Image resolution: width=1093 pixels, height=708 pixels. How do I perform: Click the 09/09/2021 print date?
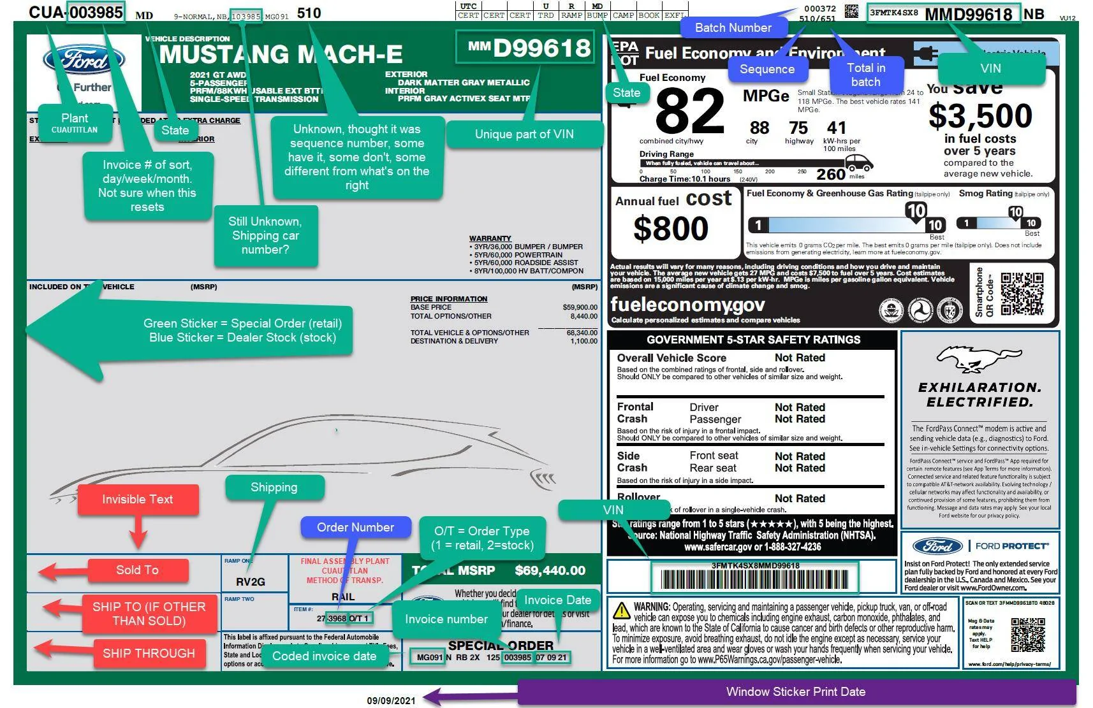point(391,700)
